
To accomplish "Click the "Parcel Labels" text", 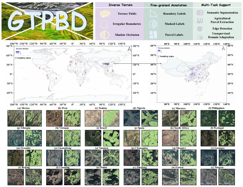I will pyautogui.click(x=174, y=35).
